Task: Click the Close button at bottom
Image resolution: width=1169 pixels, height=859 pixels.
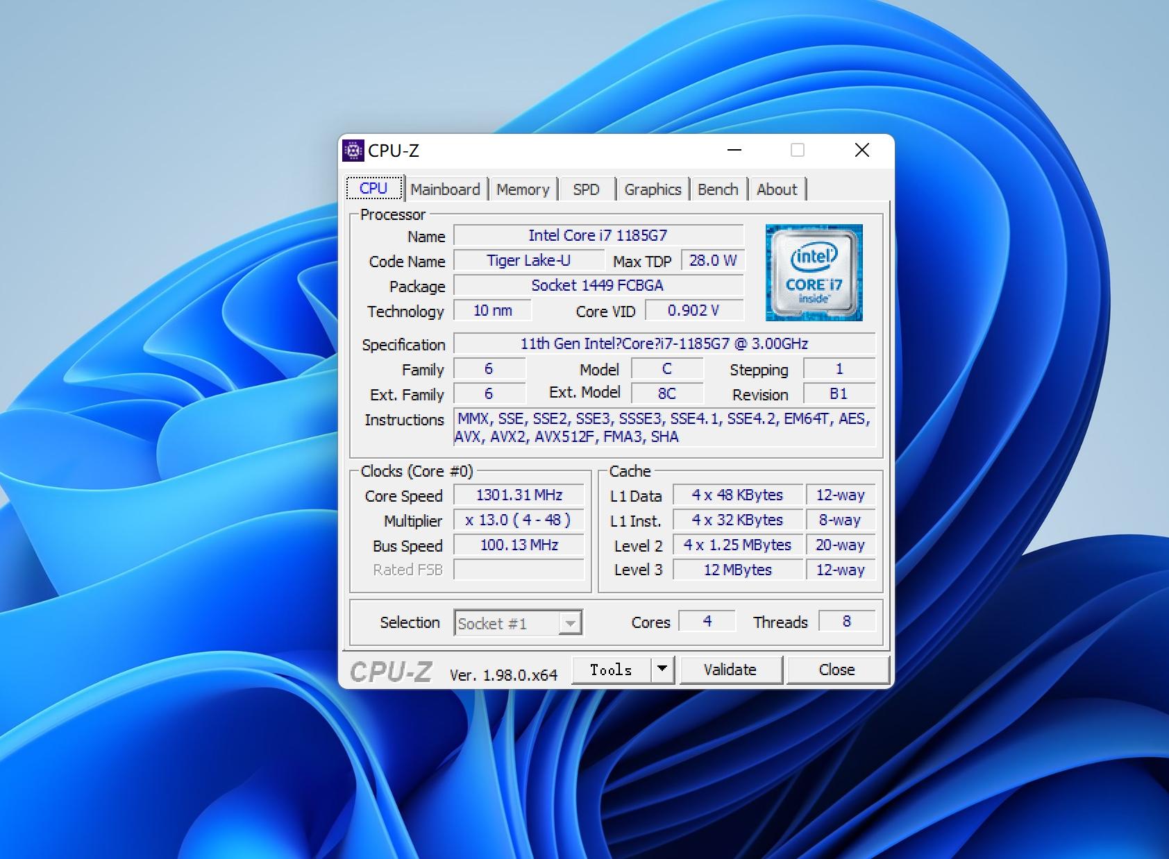Action: point(836,670)
